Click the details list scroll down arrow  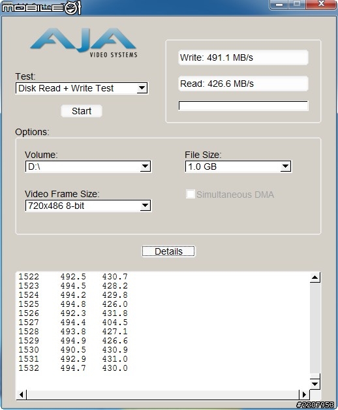tap(315, 384)
